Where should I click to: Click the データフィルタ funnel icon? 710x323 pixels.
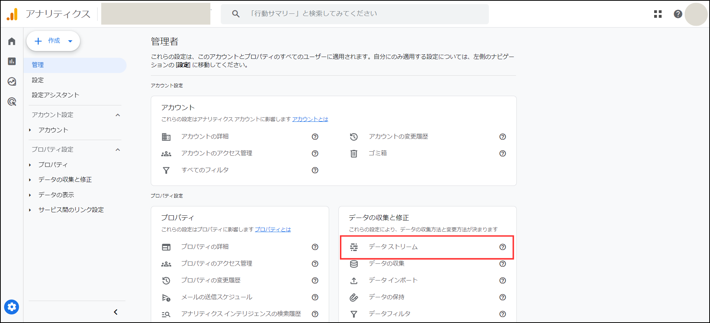tap(354, 314)
